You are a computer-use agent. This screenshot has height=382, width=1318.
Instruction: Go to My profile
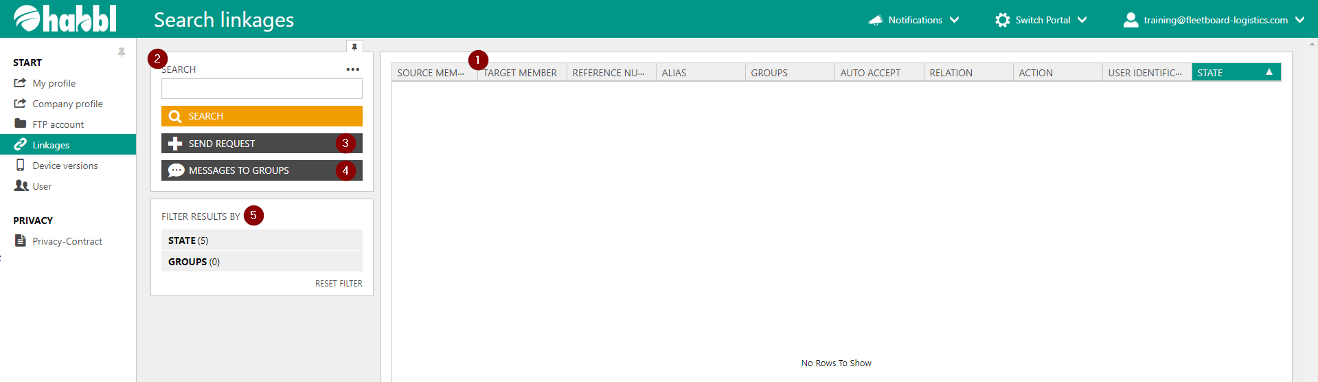[x=54, y=83]
